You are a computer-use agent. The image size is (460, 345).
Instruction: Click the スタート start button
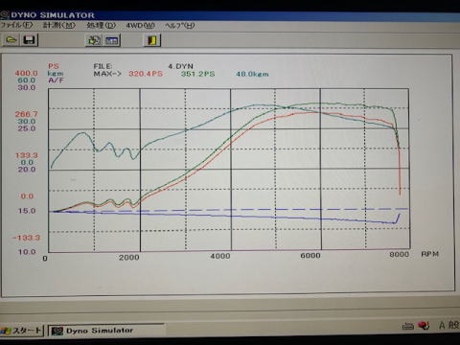click(x=22, y=331)
